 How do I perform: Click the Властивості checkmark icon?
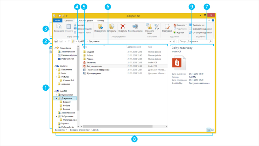point(167,27)
